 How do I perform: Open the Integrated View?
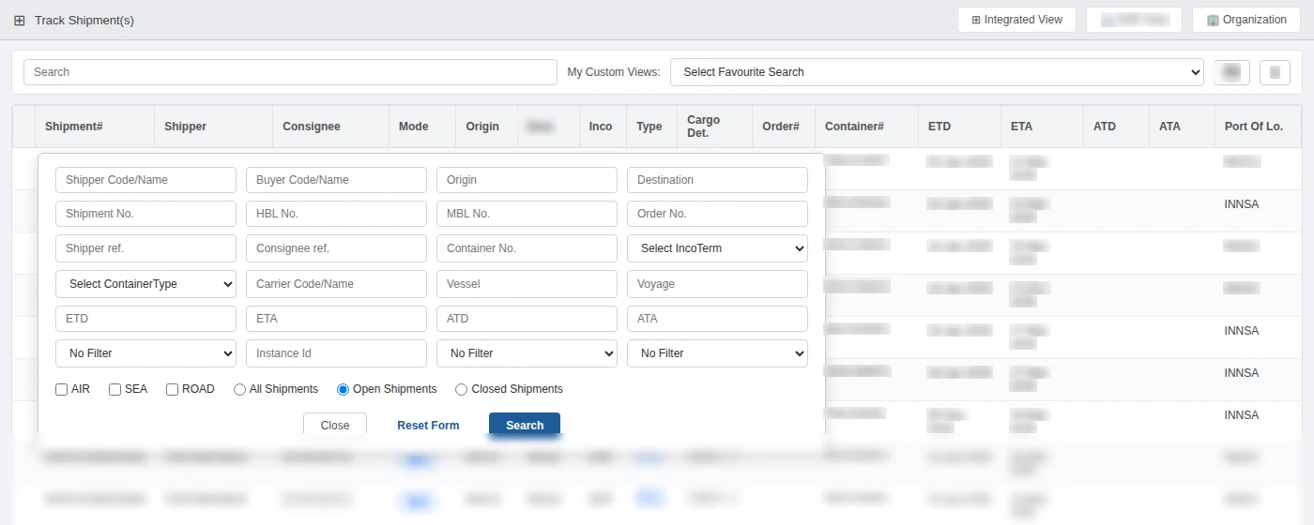click(x=1016, y=20)
